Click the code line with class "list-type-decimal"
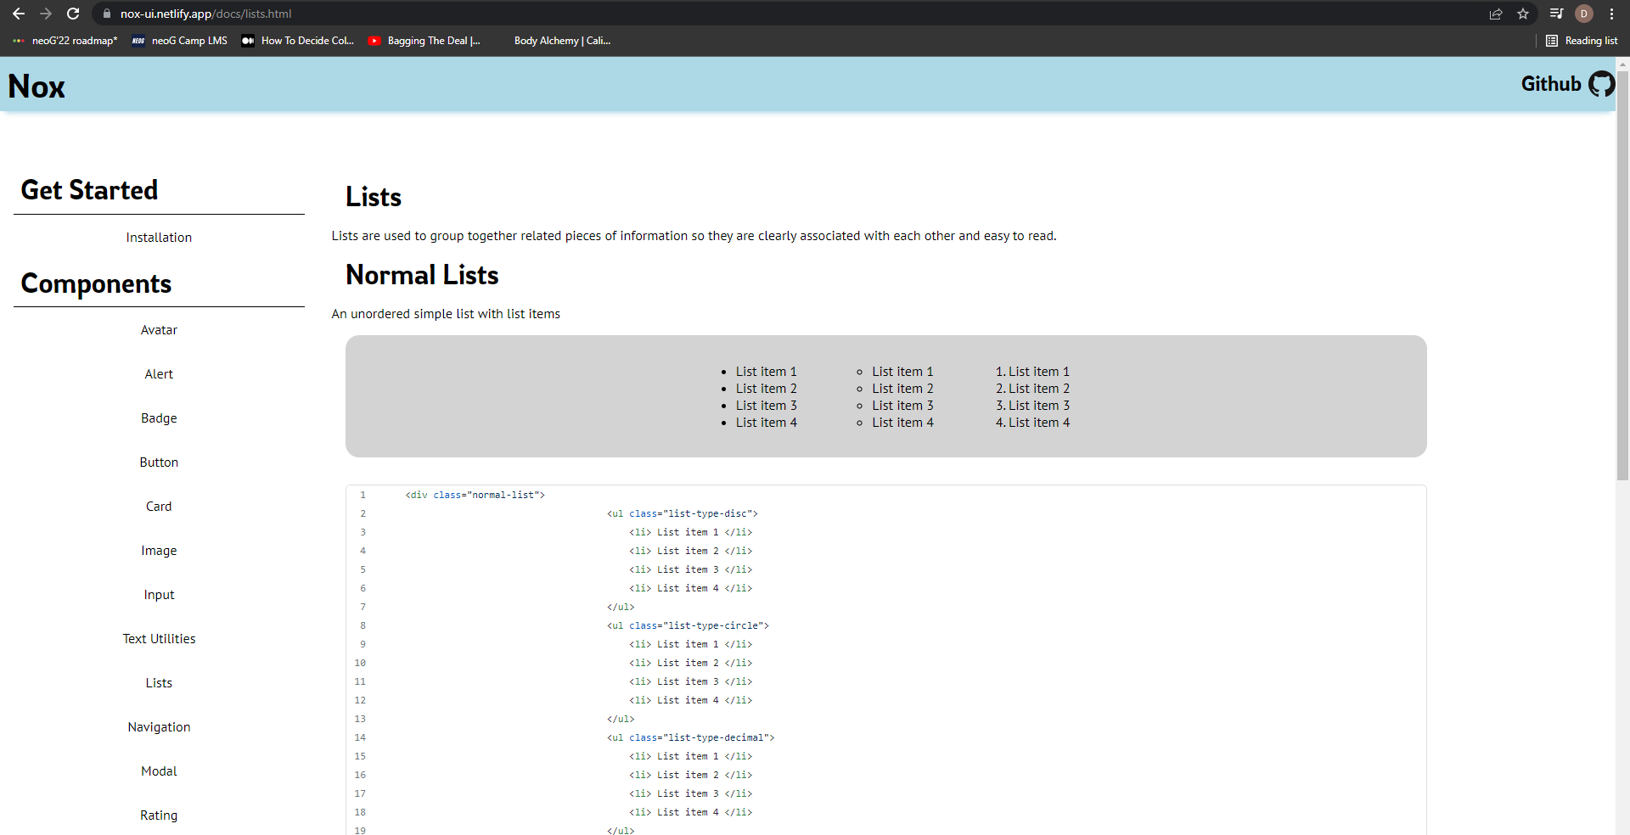Screen dimensions: 1630x835 [x=690, y=737]
